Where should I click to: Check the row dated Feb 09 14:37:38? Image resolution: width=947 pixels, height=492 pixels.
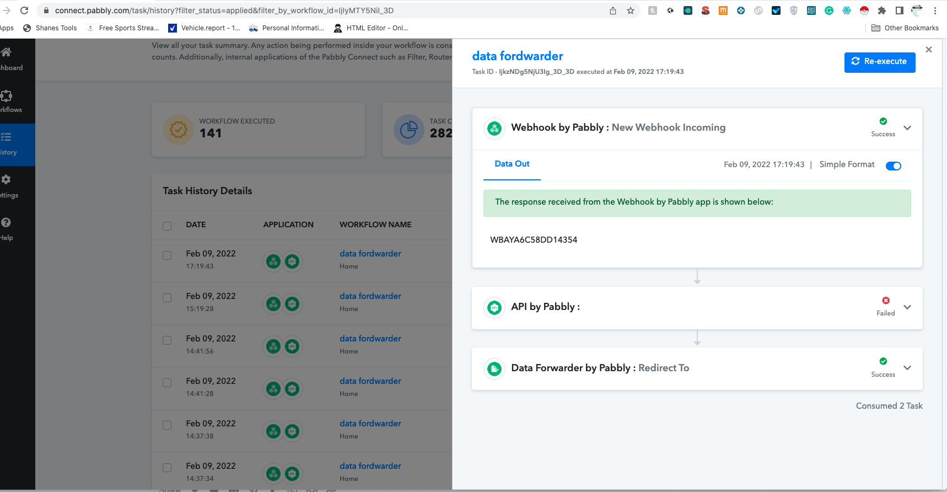point(167,425)
